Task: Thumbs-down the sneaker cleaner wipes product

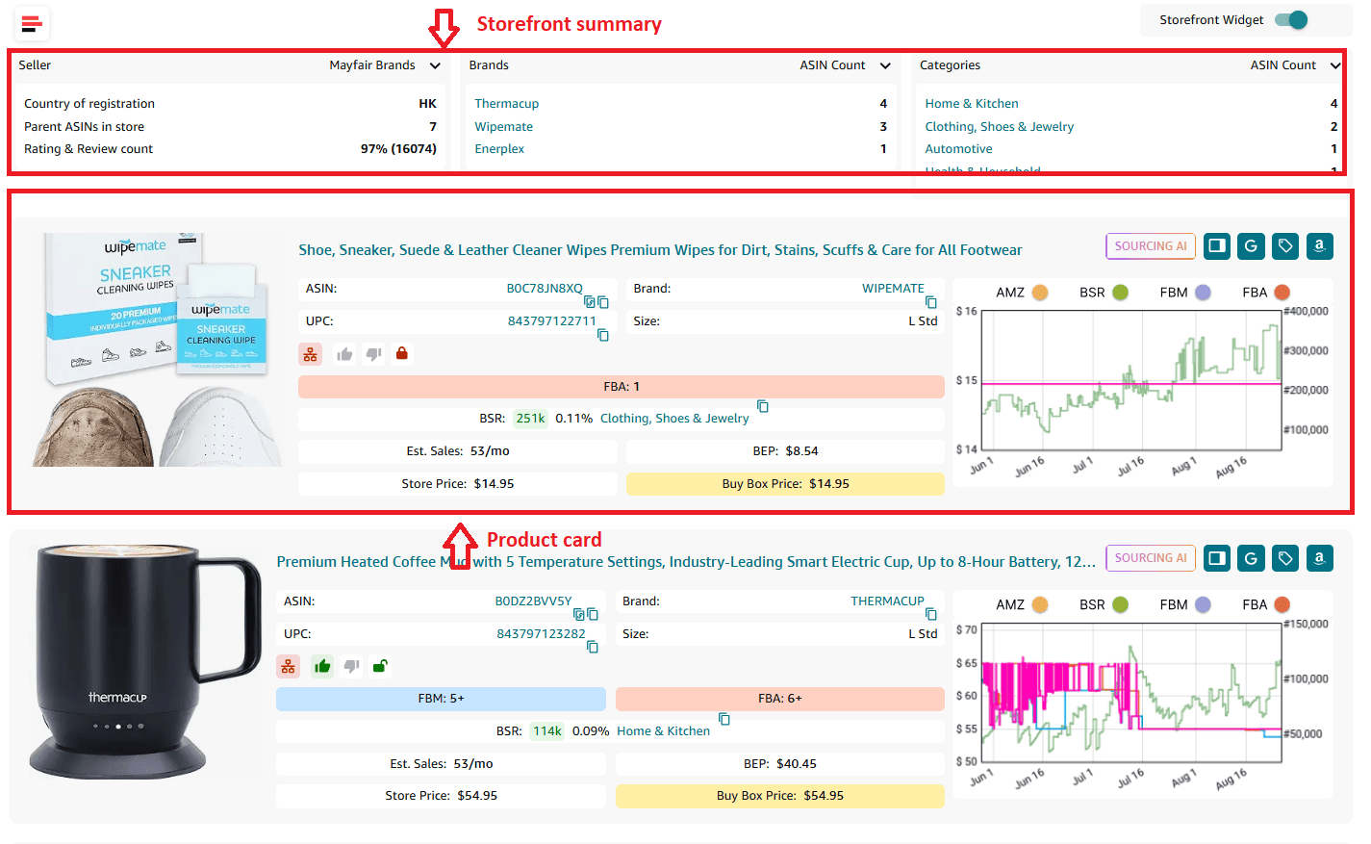Action: point(373,353)
